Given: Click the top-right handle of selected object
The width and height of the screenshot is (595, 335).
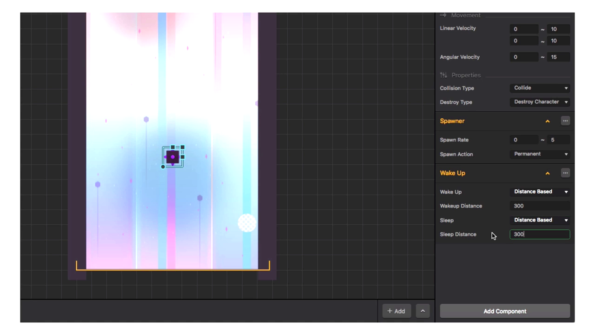Looking at the screenshot, I should tap(182, 147).
